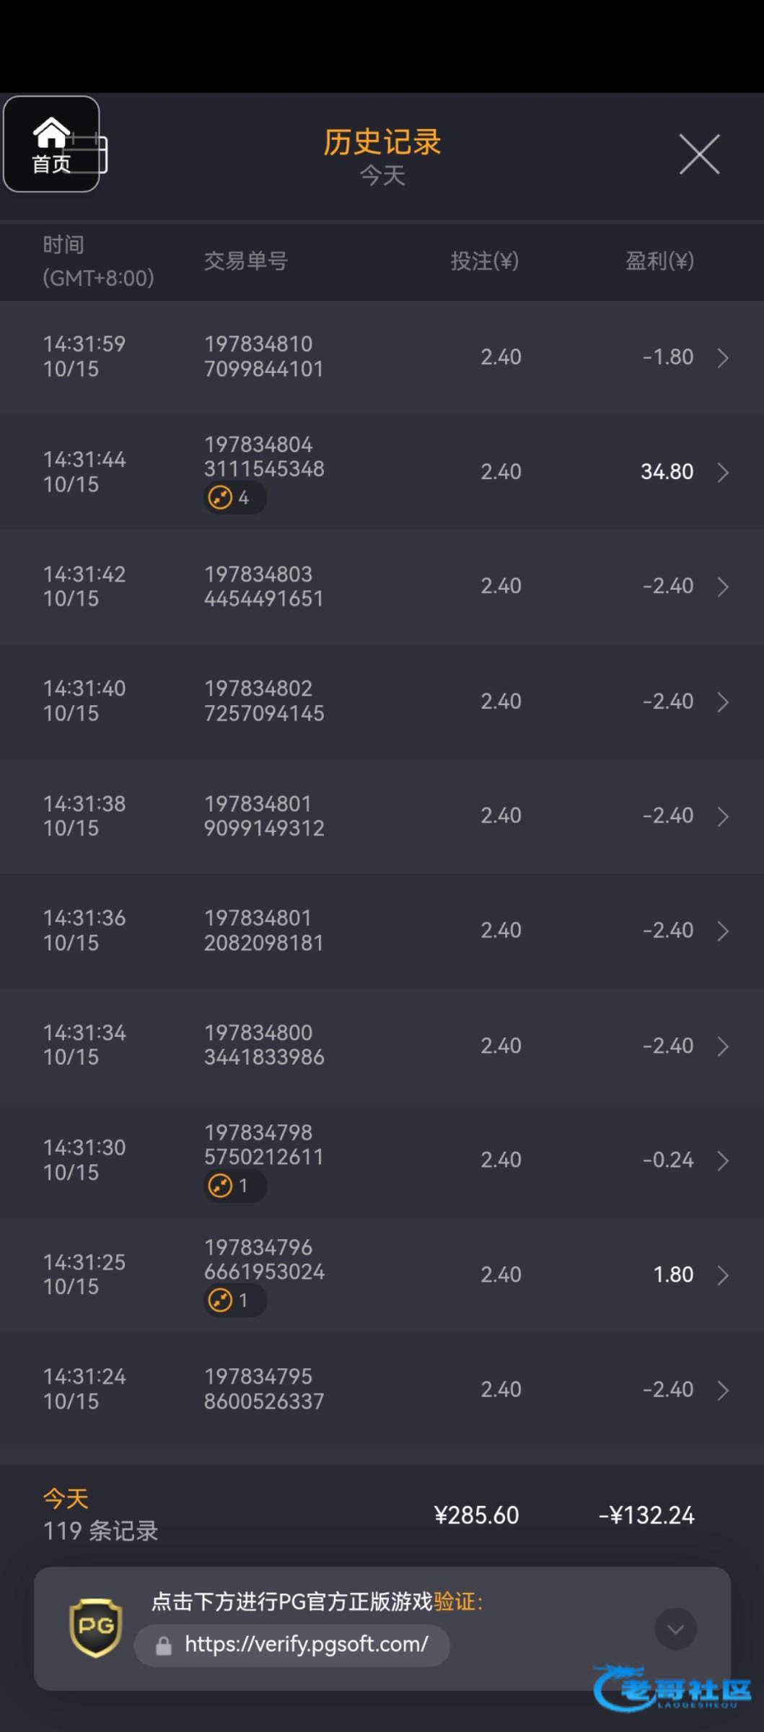Expand the 14:31:40 record chevron
764x1732 pixels.
723,701
